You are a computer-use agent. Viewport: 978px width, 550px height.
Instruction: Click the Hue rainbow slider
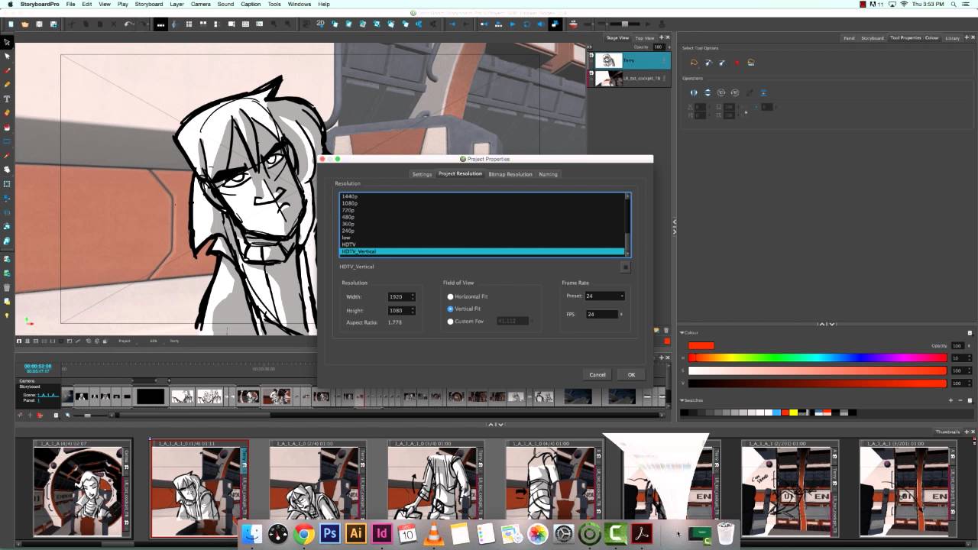[x=818, y=357]
